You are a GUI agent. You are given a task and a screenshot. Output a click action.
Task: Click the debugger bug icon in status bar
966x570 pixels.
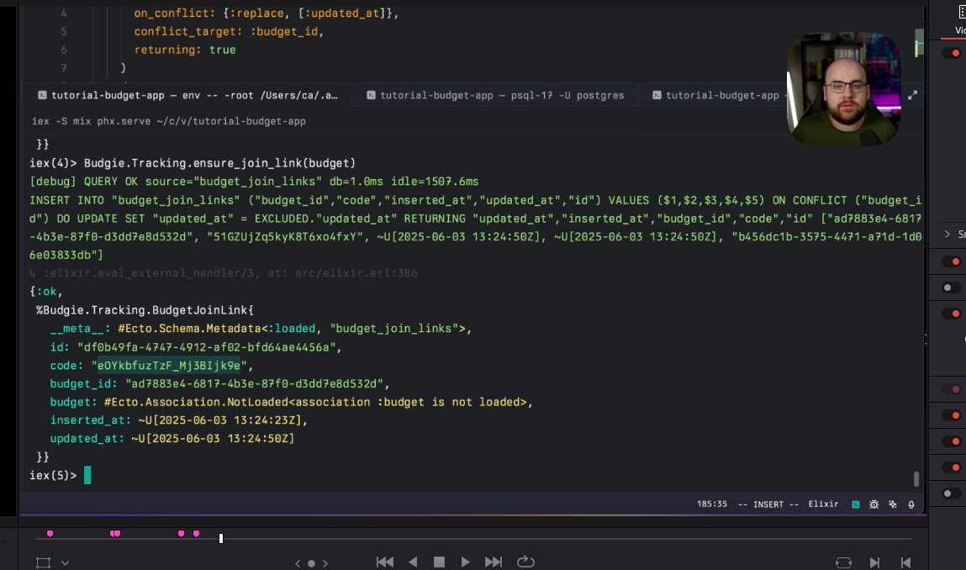tap(874, 504)
